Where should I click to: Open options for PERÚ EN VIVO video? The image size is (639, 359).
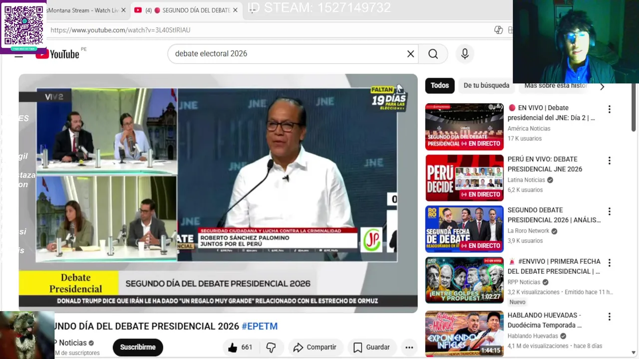coord(609,161)
